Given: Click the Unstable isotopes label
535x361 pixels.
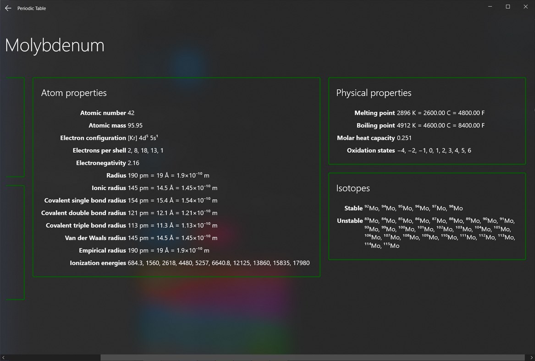Looking at the screenshot, I should (x=350, y=221).
